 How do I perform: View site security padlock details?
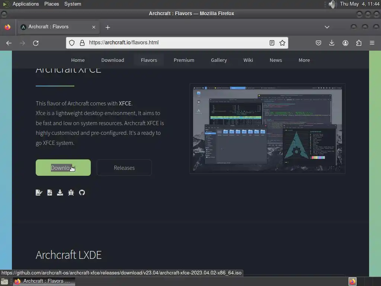coord(82,43)
